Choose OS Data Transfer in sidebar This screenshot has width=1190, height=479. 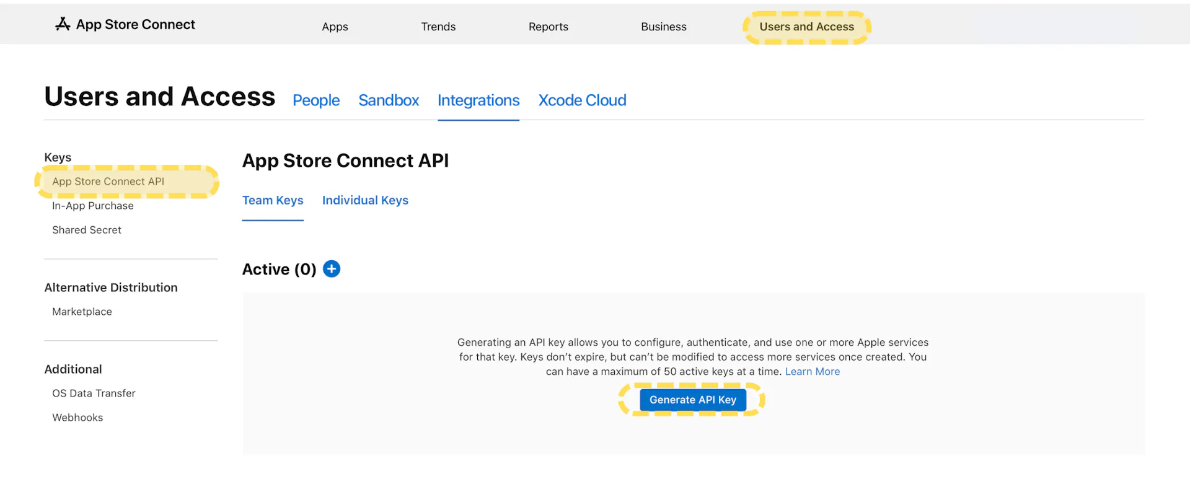[94, 393]
